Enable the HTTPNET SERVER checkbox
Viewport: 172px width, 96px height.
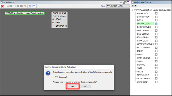(x=156, y=44)
